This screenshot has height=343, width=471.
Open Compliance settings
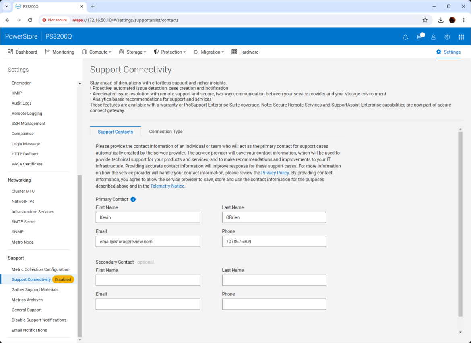tap(23, 134)
